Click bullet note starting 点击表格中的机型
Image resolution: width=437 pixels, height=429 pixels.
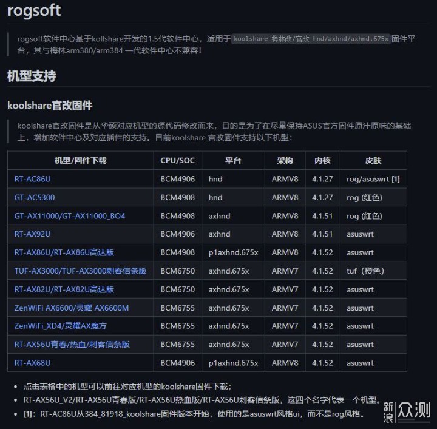coord(127,387)
